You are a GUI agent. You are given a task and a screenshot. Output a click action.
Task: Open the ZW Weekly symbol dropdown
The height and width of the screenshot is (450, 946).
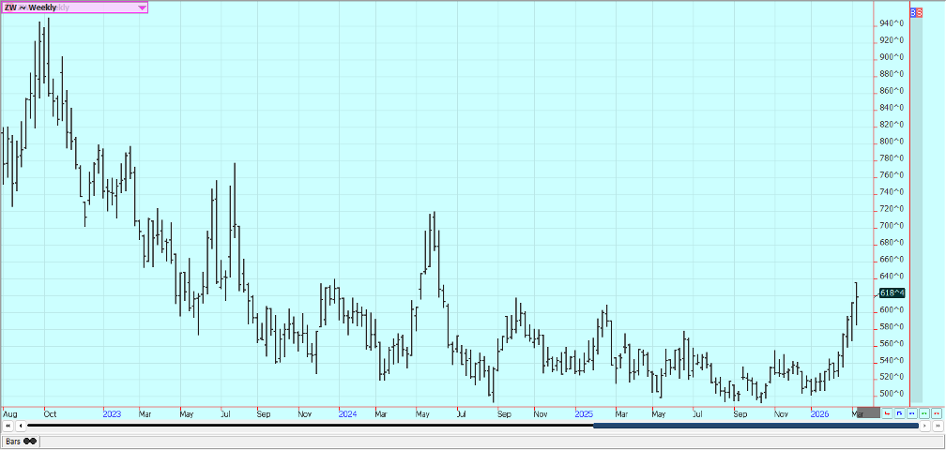tap(142, 7)
